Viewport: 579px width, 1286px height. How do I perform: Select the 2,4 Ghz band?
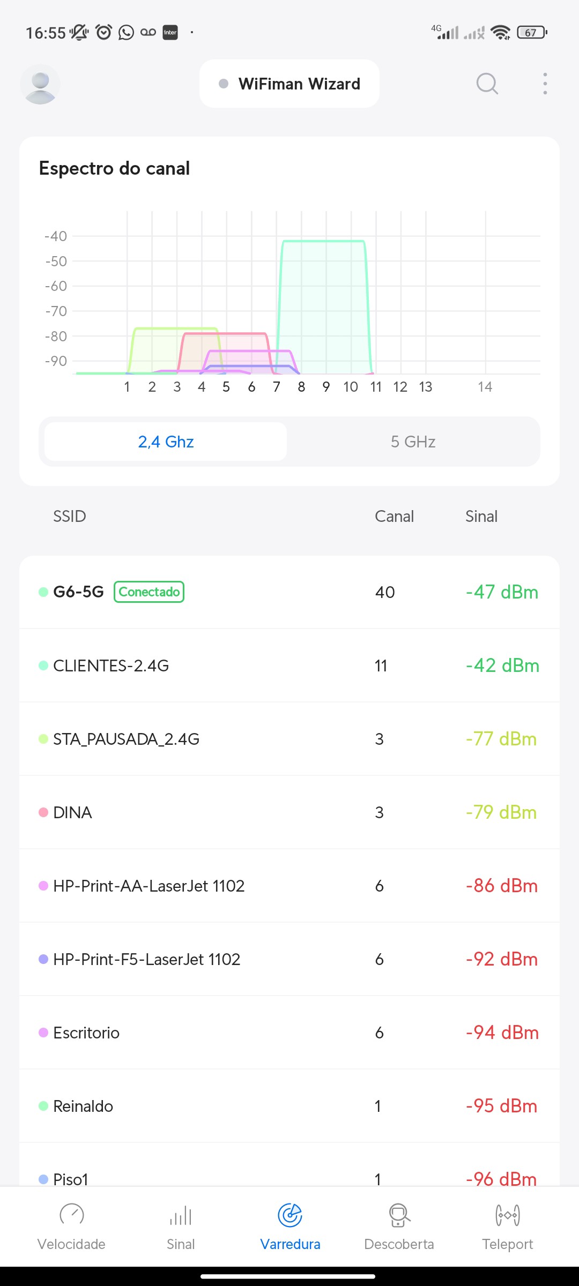pyautogui.click(x=166, y=442)
